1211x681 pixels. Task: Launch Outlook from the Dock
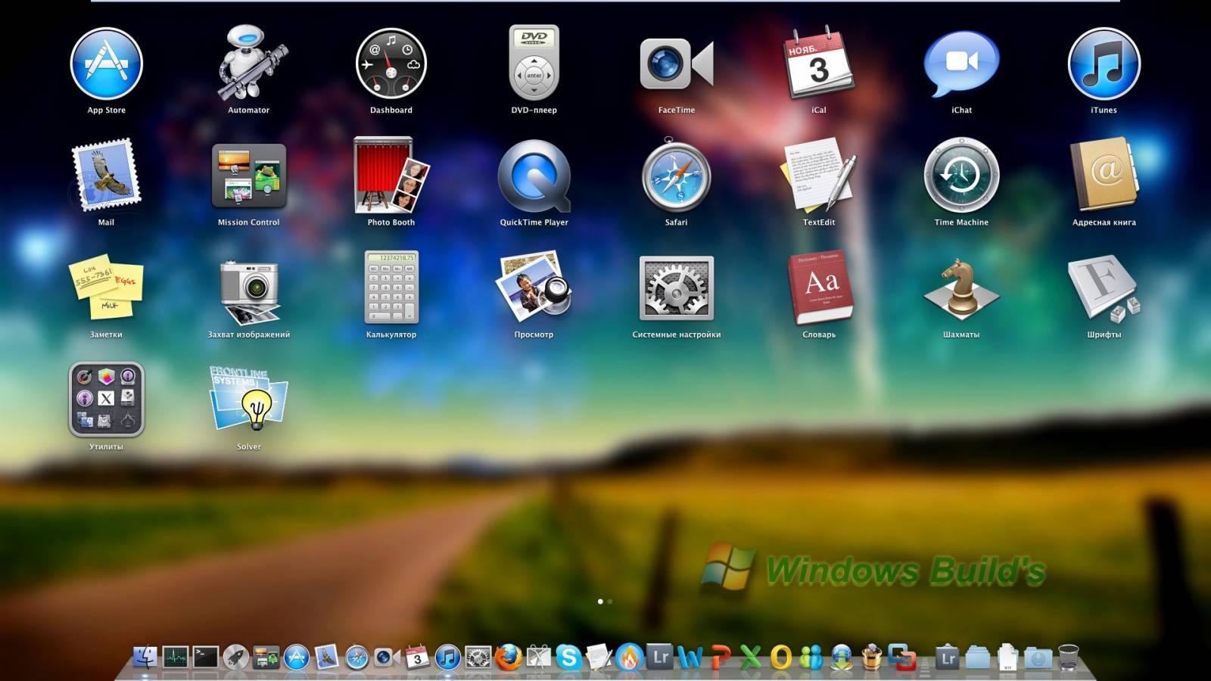(x=780, y=658)
